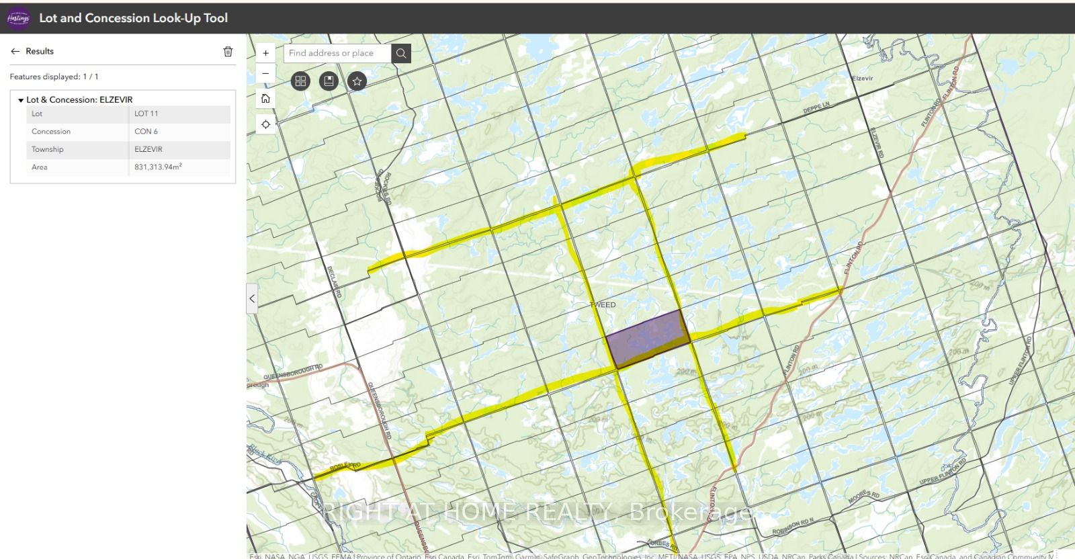Find my location on the map
The width and height of the screenshot is (1075, 559).
coord(266,124)
